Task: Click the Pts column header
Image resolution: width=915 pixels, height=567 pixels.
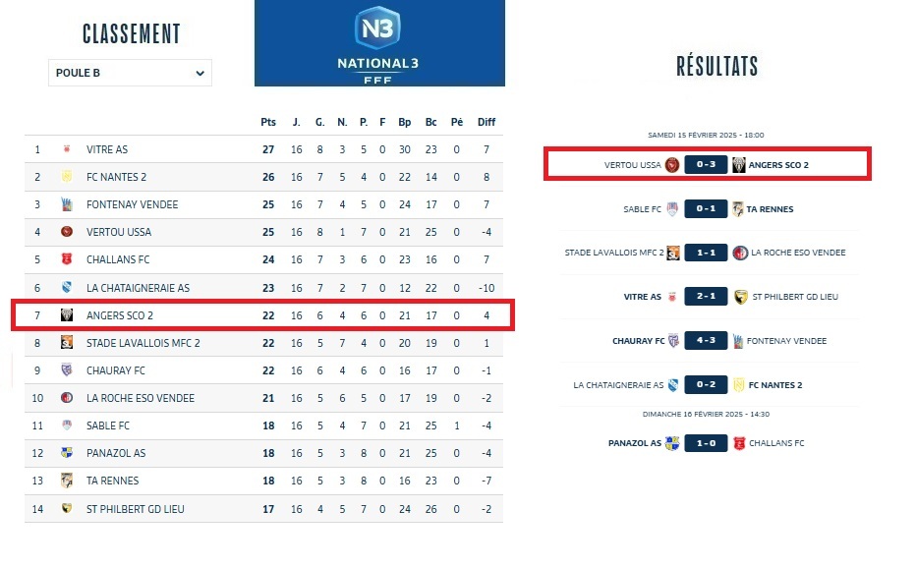Action: [x=268, y=122]
